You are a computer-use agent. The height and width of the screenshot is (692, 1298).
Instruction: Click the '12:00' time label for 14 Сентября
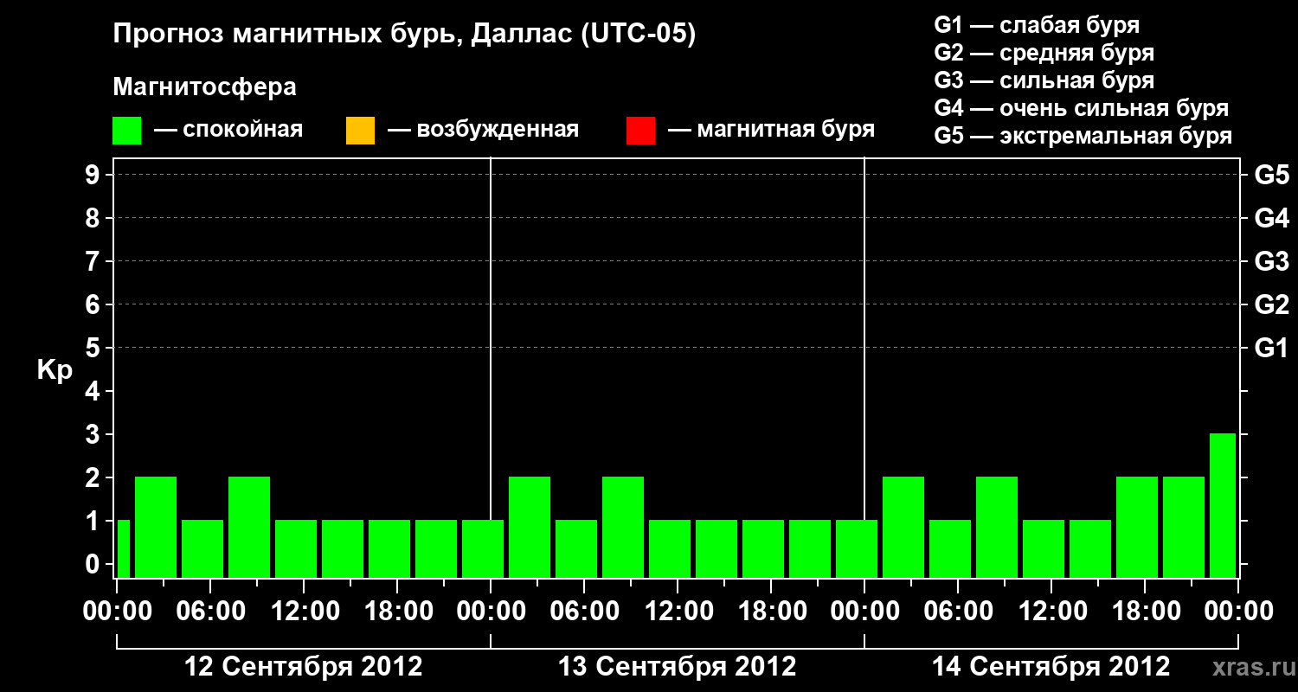click(1051, 612)
